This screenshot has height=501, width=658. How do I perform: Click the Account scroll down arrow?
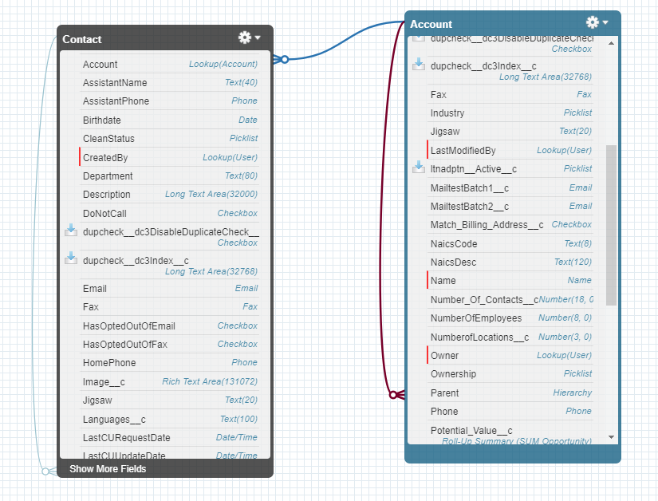(612, 437)
